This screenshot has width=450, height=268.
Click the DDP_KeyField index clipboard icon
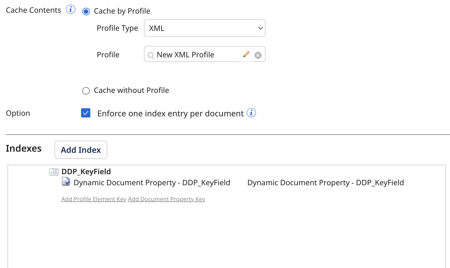point(54,171)
